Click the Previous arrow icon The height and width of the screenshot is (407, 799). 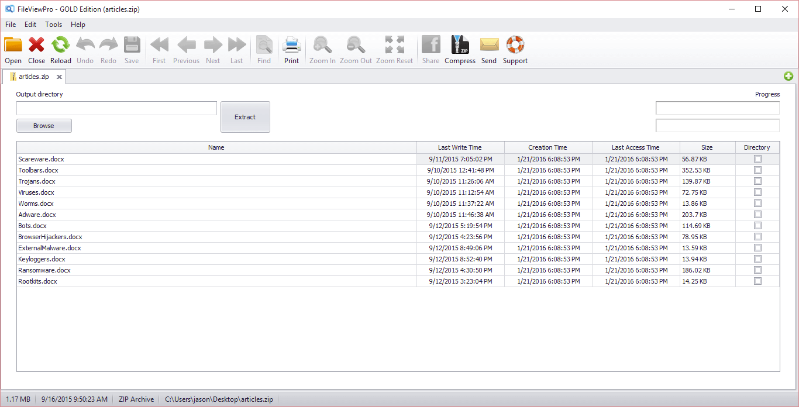coord(187,45)
